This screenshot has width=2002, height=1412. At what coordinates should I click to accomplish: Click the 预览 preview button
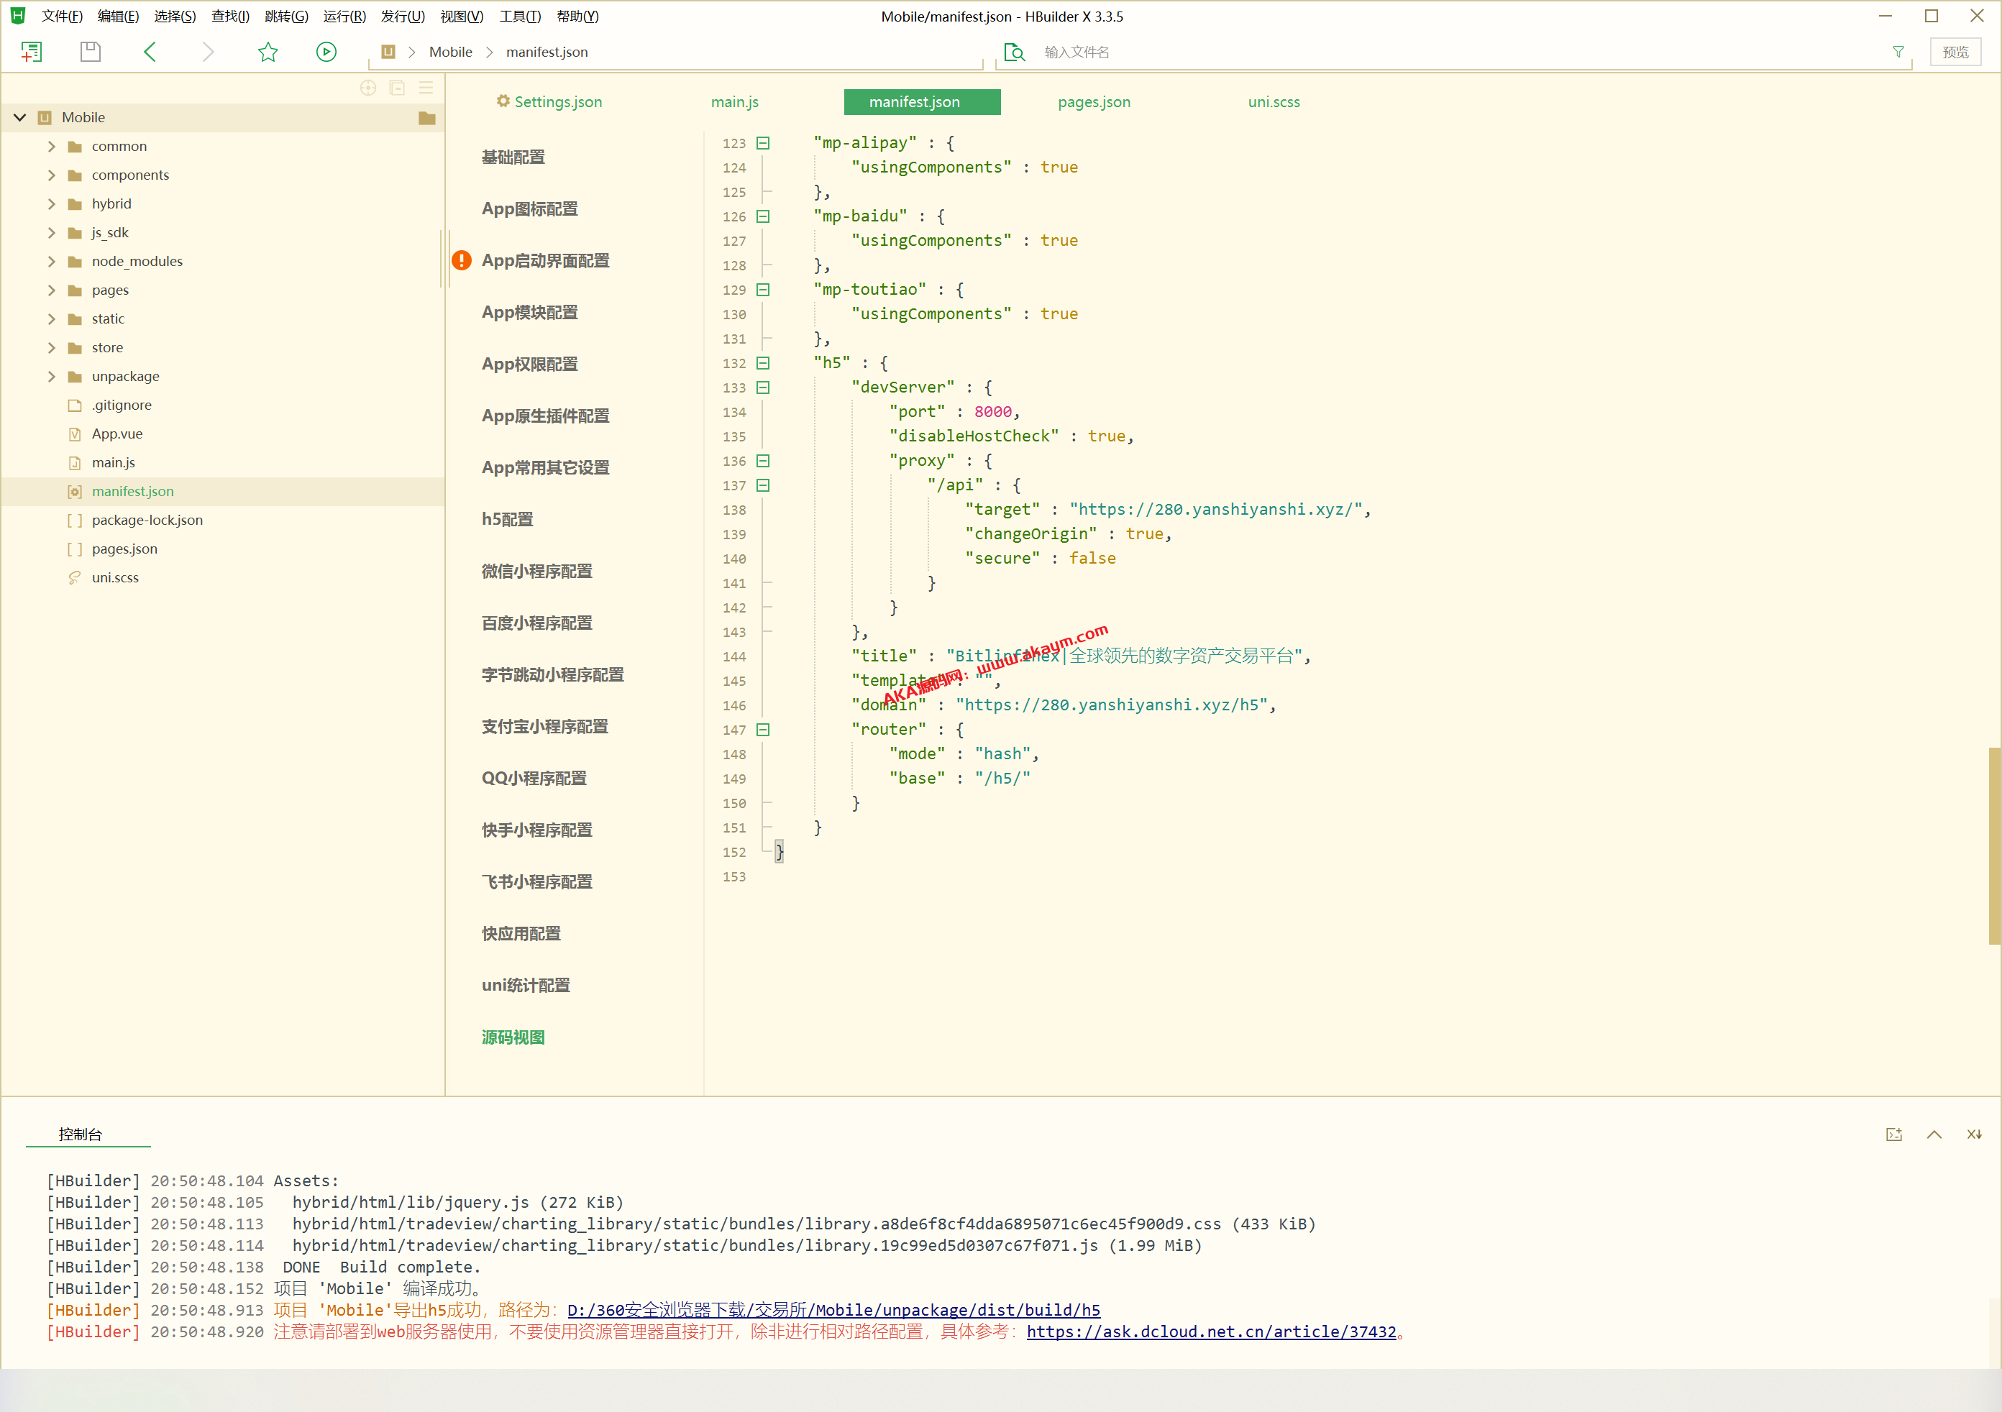(1955, 52)
